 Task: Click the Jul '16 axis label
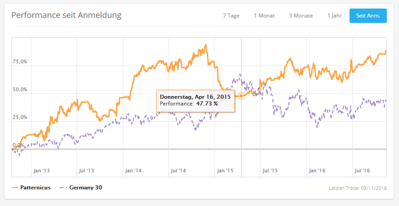[363, 171]
